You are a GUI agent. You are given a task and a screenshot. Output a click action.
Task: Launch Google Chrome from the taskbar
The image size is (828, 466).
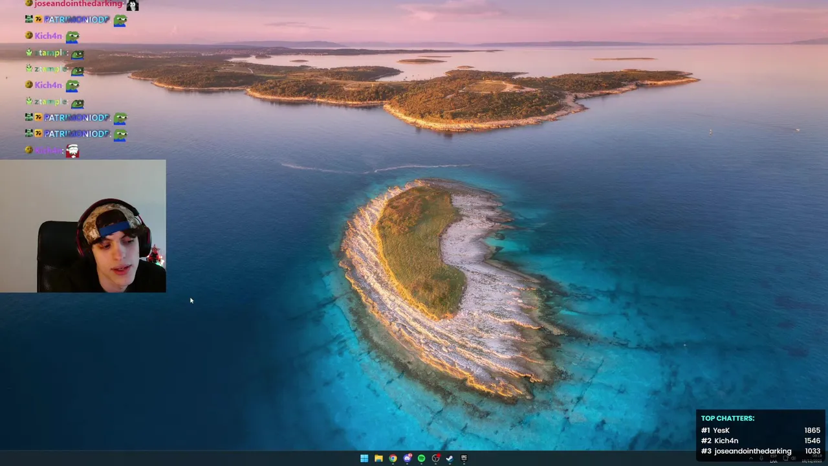pyautogui.click(x=393, y=458)
